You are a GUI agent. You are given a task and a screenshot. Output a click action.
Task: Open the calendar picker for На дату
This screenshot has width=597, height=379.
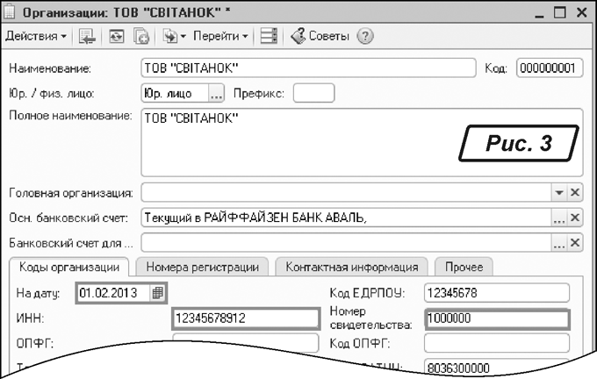tap(158, 293)
